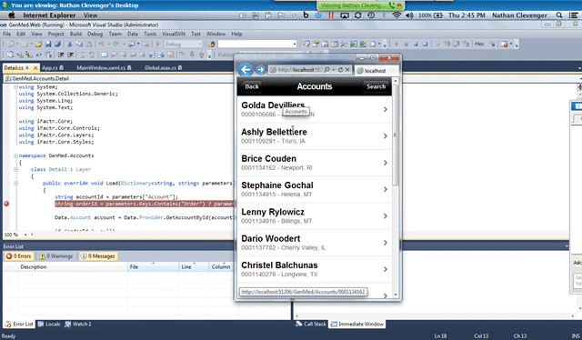This screenshot has height=340, width=582.
Task: Open the 100 % editor zoom dropdown
Action: pyautogui.click(x=25, y=235)
